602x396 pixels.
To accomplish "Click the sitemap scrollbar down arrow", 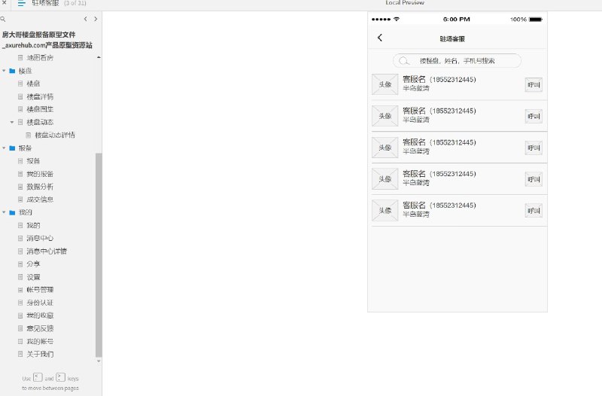I will (x=99, y=361).
